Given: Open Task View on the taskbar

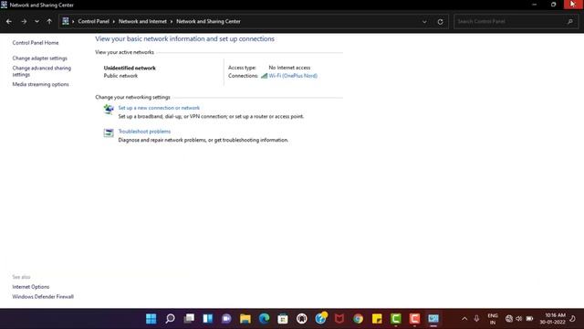Looking at the screenshot, I should pos(189,319).
